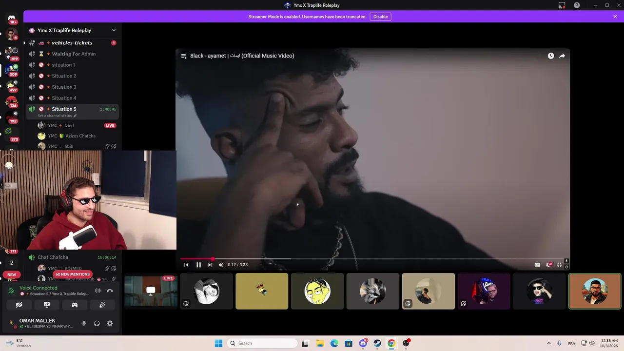
Task: Select user Izied with LIVE badge
Action: coord(77,125)
